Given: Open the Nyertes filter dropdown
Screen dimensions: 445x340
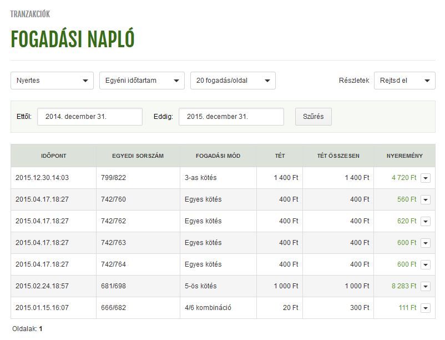Looking at the screenshot, I should 52,81.
